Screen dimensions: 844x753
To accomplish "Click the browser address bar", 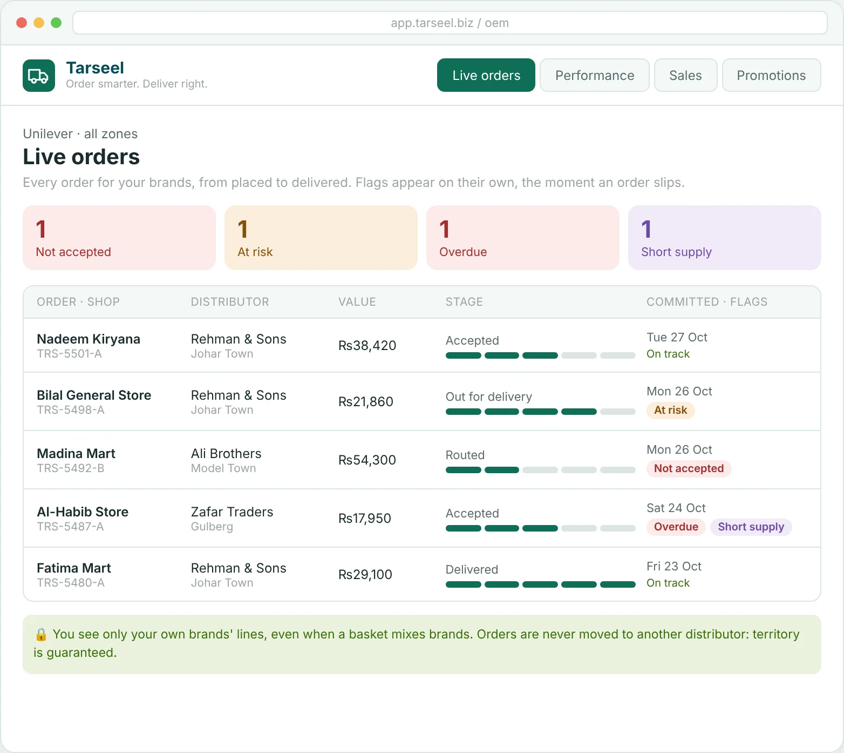I will point(450,23).
